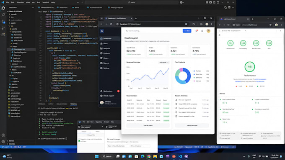Click the user avatar in dashboard top bar
This screenshot has width=285, height=160.
click(x=208, y=31)
